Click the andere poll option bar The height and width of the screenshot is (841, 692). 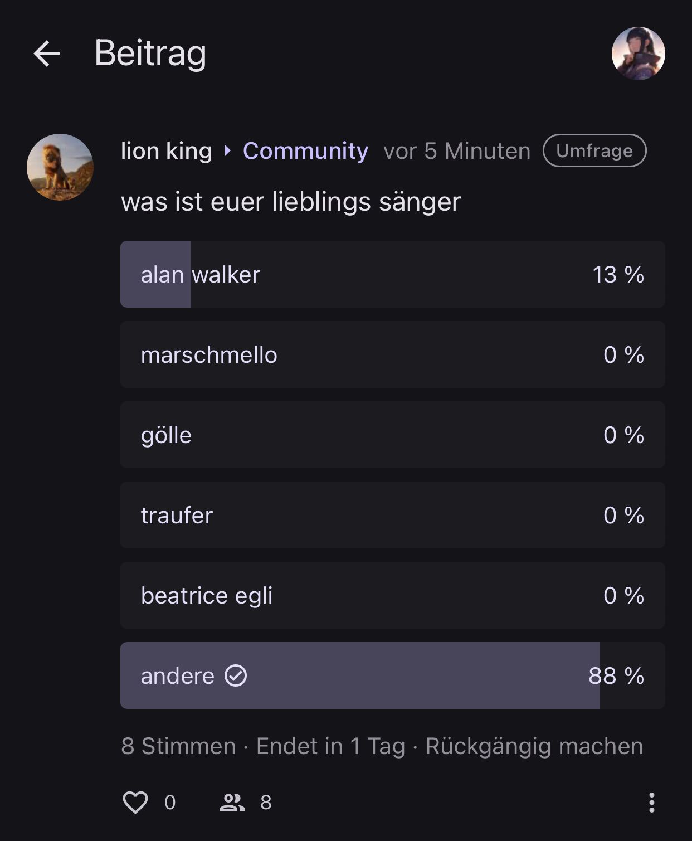click(x=392, y=675)
